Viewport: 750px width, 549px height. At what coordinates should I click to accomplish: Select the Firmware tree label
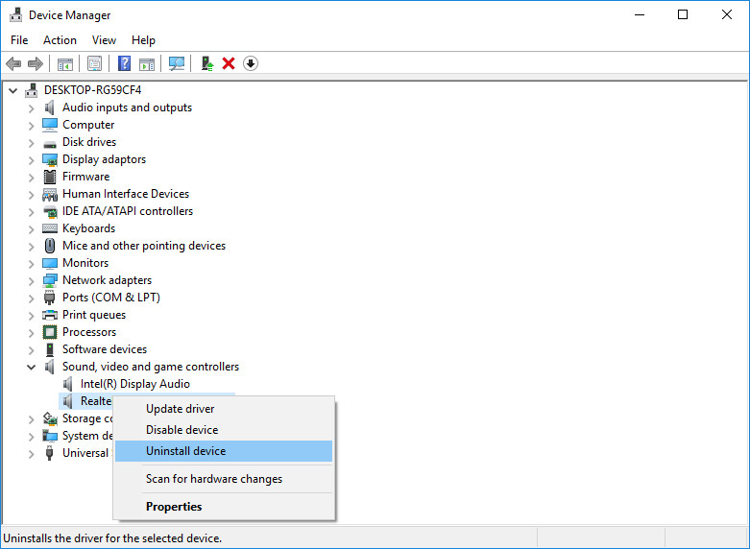click(86, 177)
